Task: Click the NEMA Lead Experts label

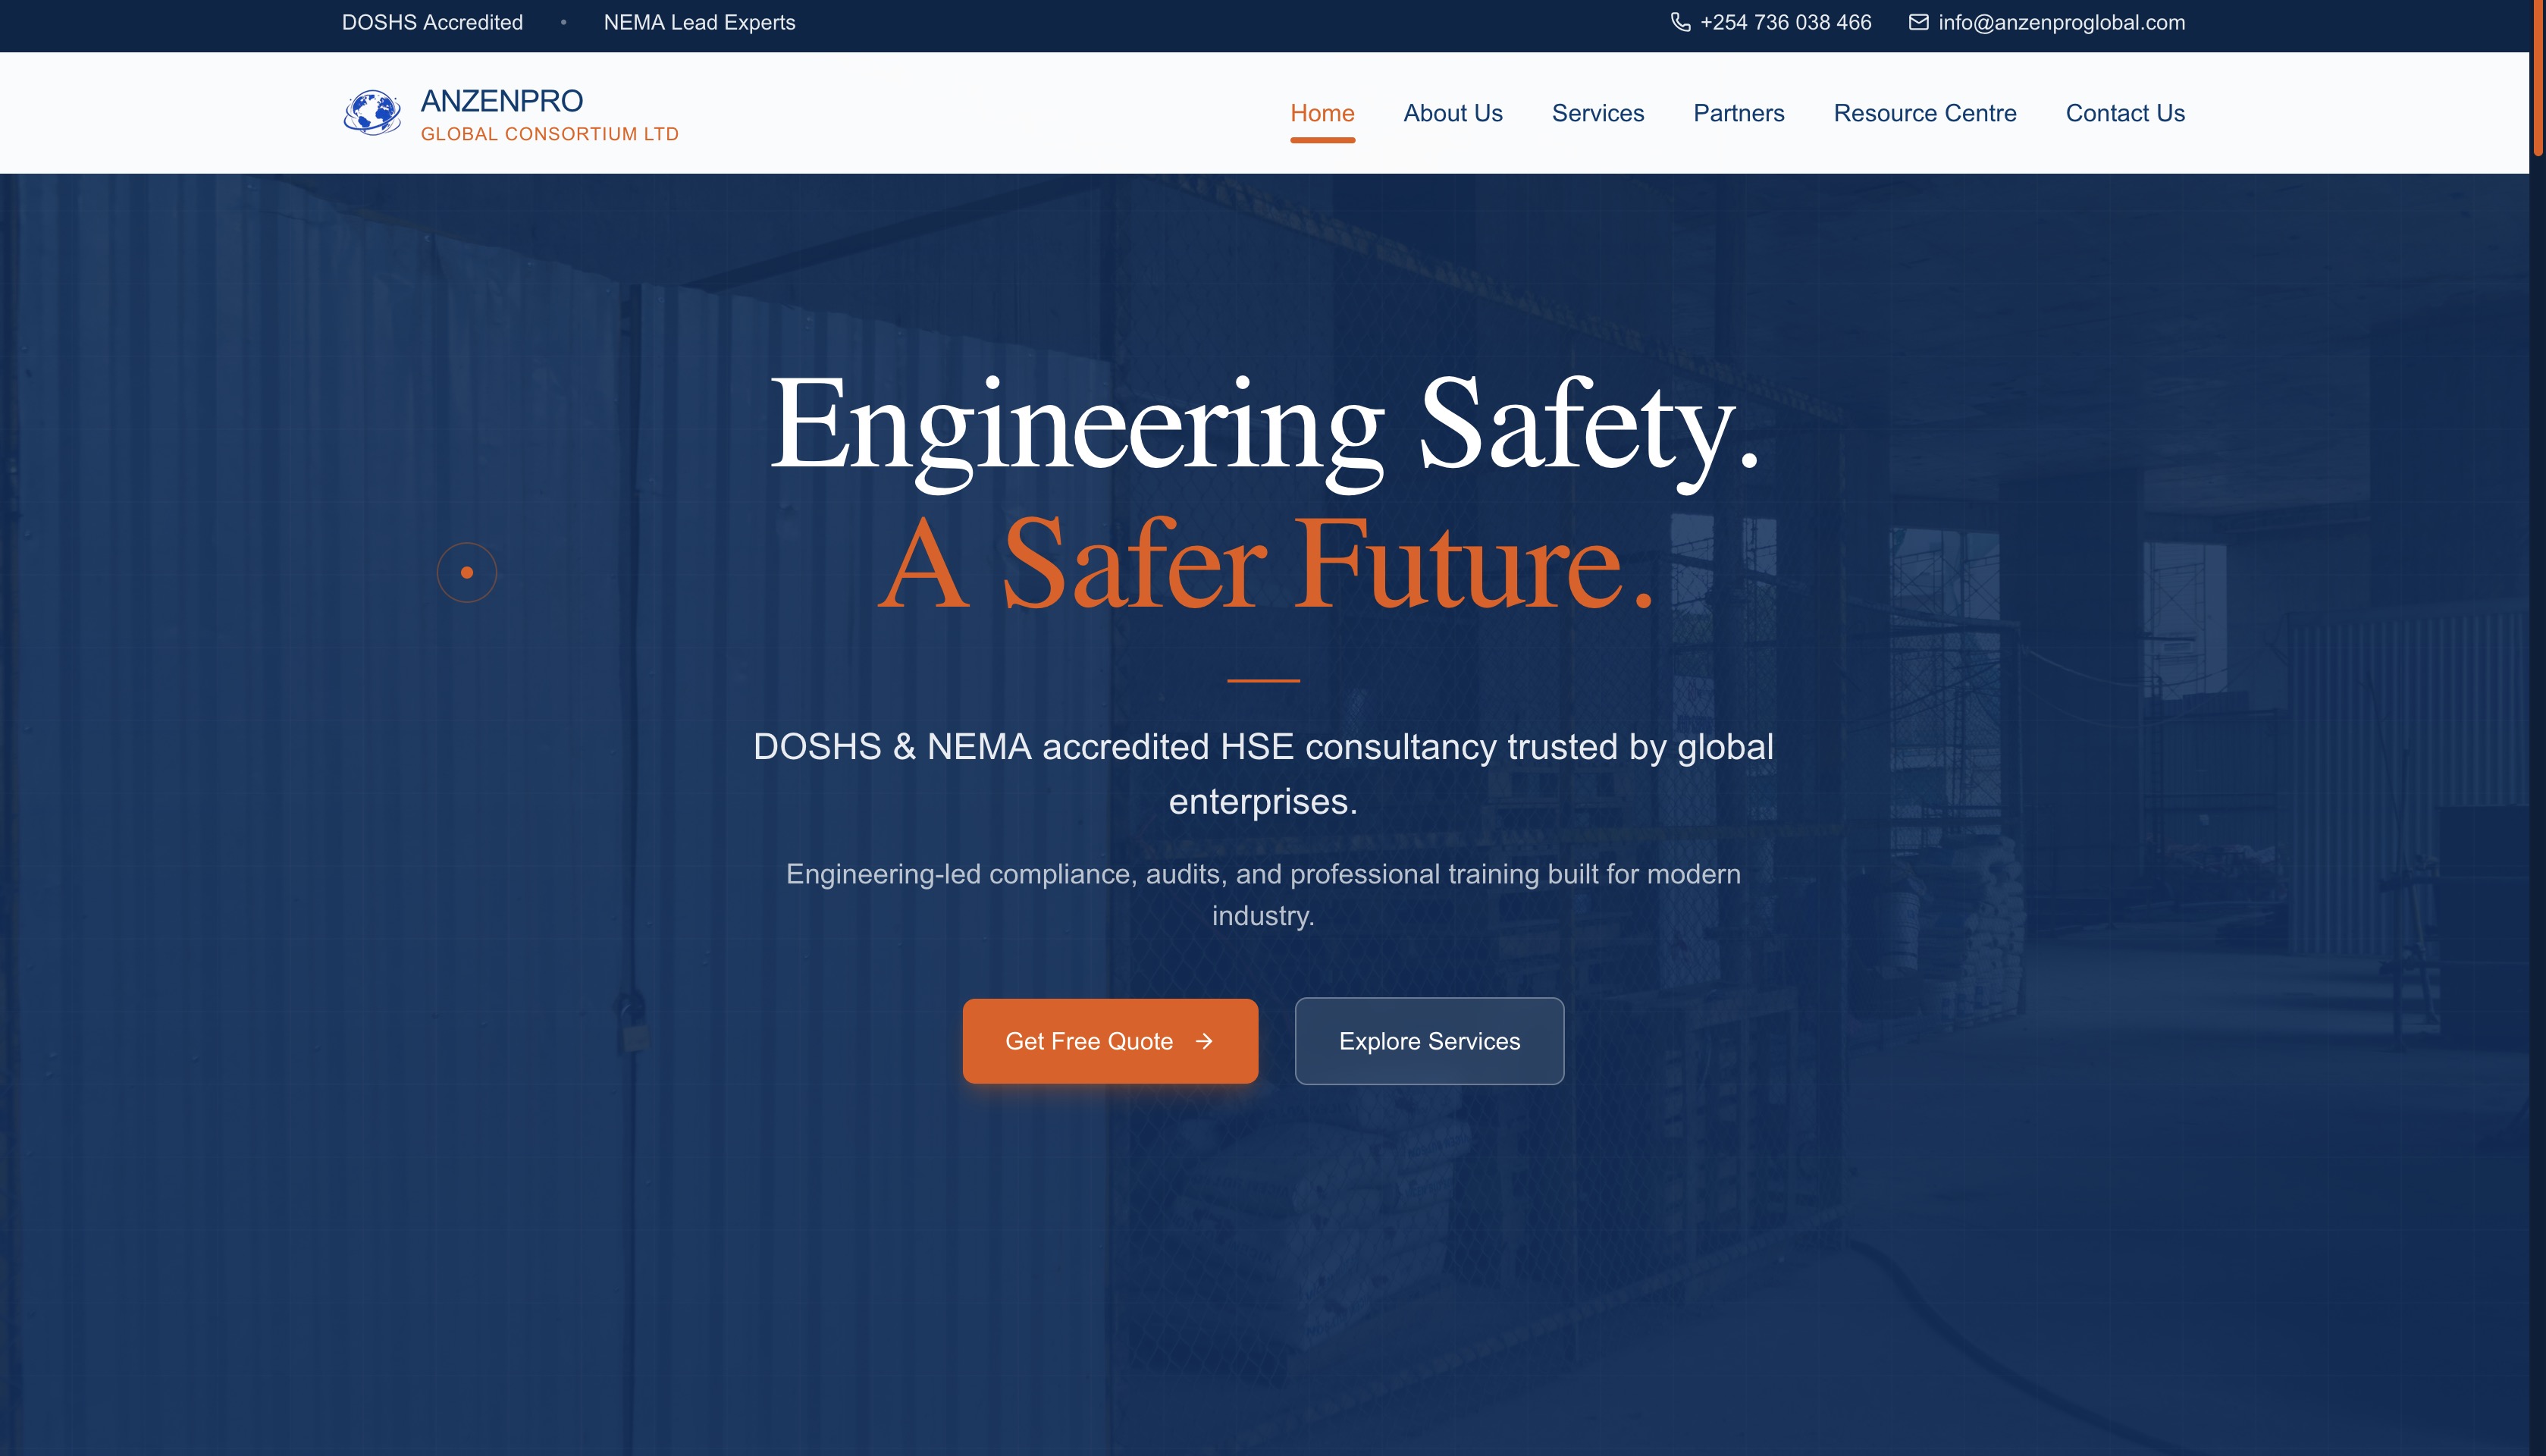Action: tap(699, 22)
